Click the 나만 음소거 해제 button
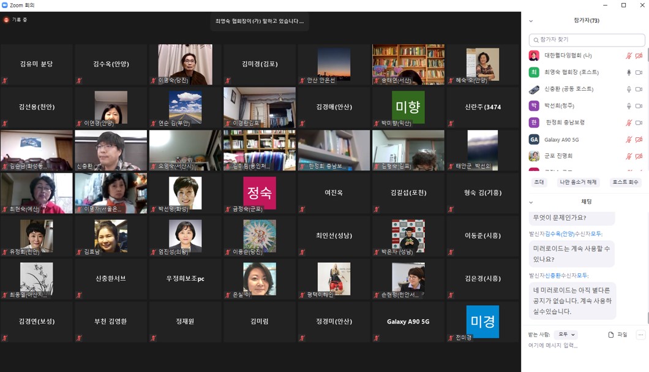This screenshot has height=372, width=649. click(x=577, y=182)
